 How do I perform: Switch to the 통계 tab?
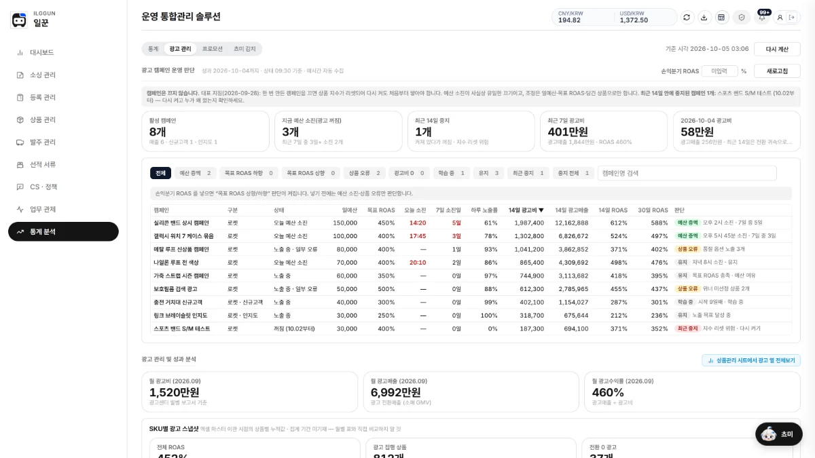click(x=153, y=49)
